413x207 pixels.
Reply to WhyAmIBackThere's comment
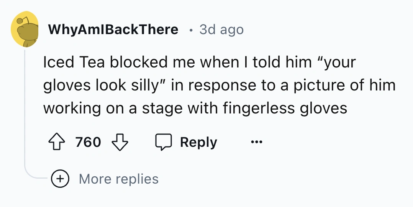(187, 142)
